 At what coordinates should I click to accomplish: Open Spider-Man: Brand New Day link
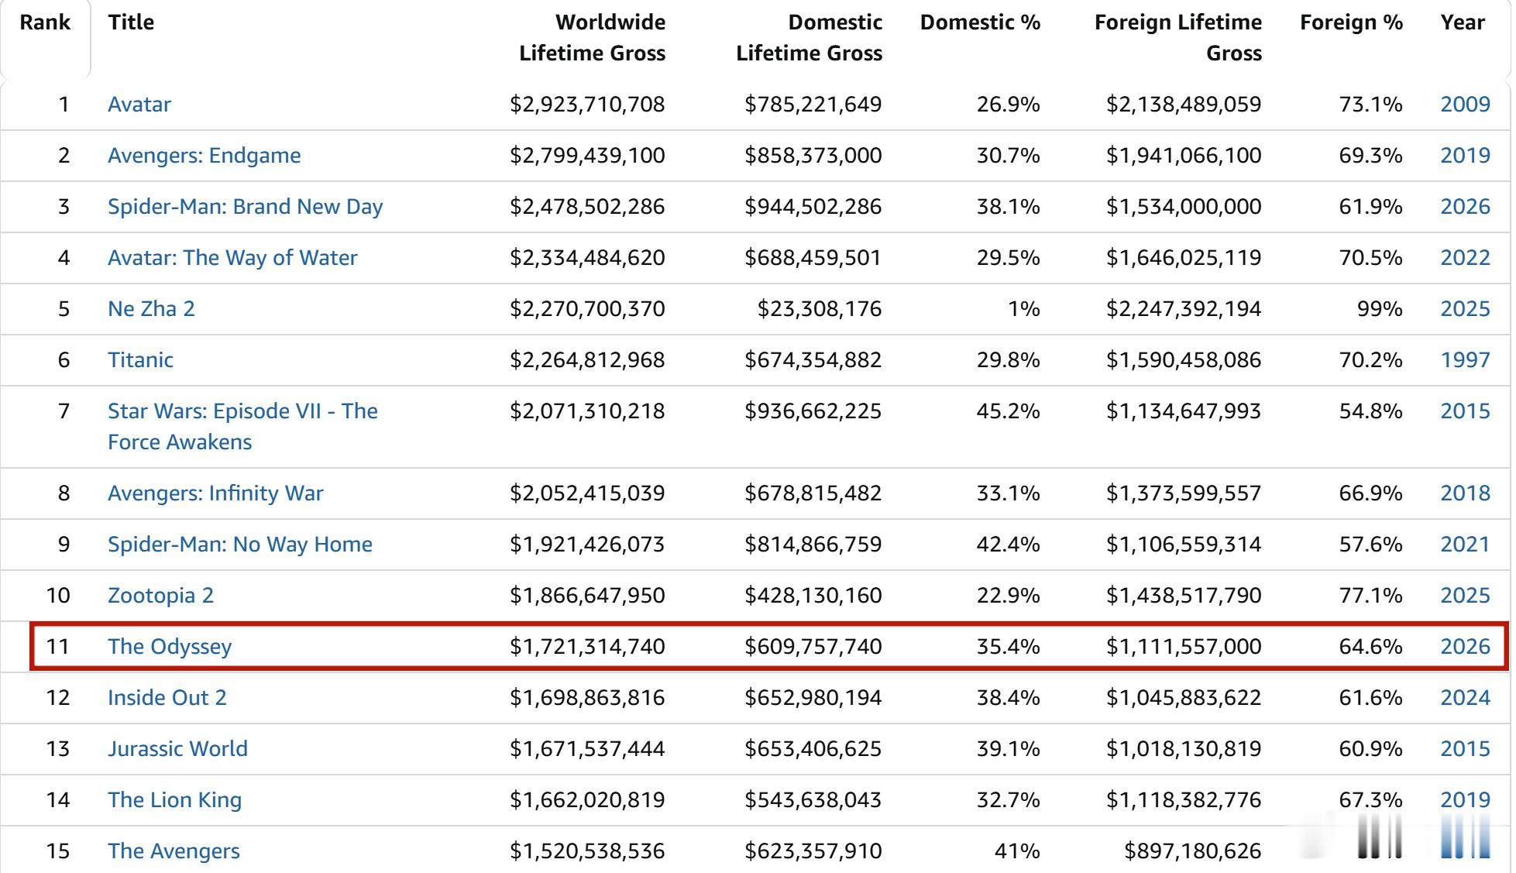point(246,206)
